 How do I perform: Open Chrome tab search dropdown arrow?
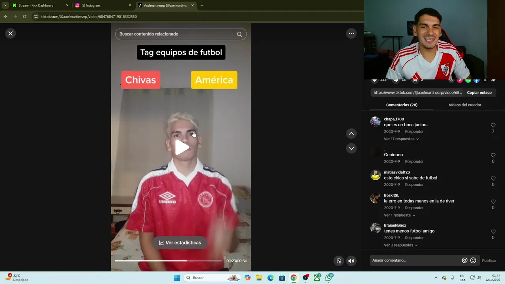[5, 6]
